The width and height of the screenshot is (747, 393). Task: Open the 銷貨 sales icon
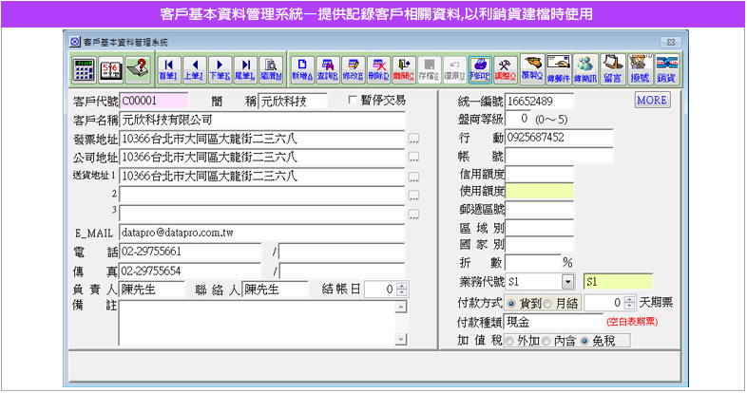(666, 68)
